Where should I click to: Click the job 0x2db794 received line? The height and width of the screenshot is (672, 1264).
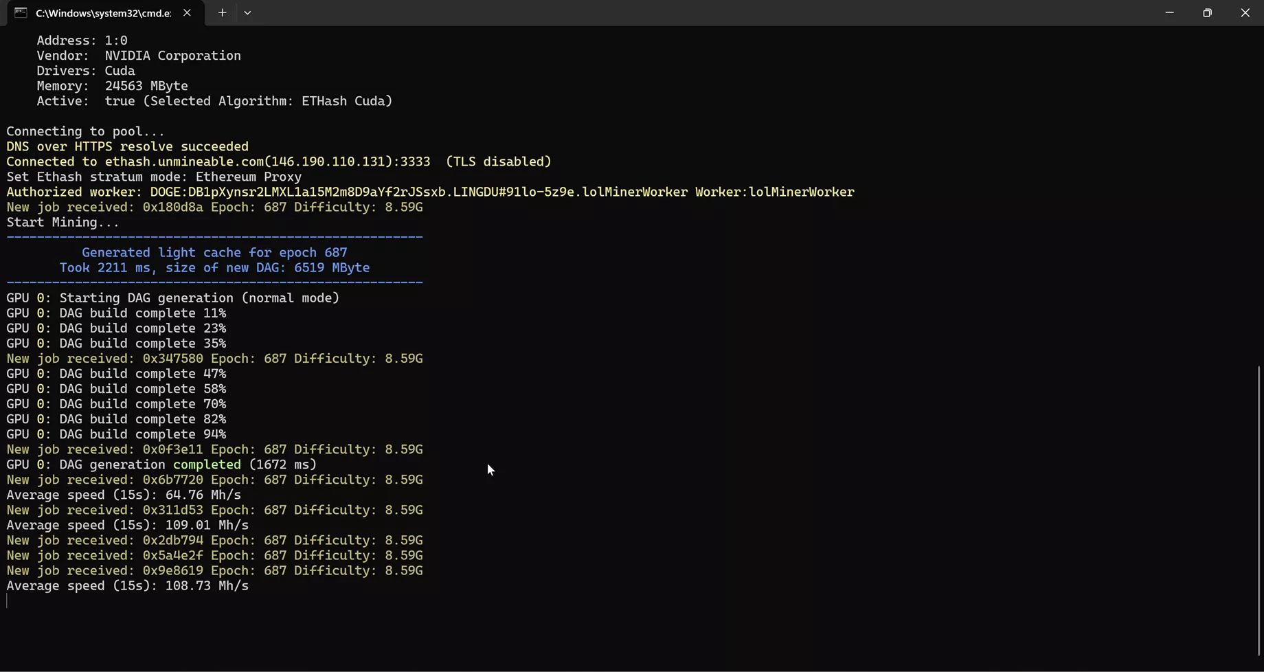(x=214, y=539)
